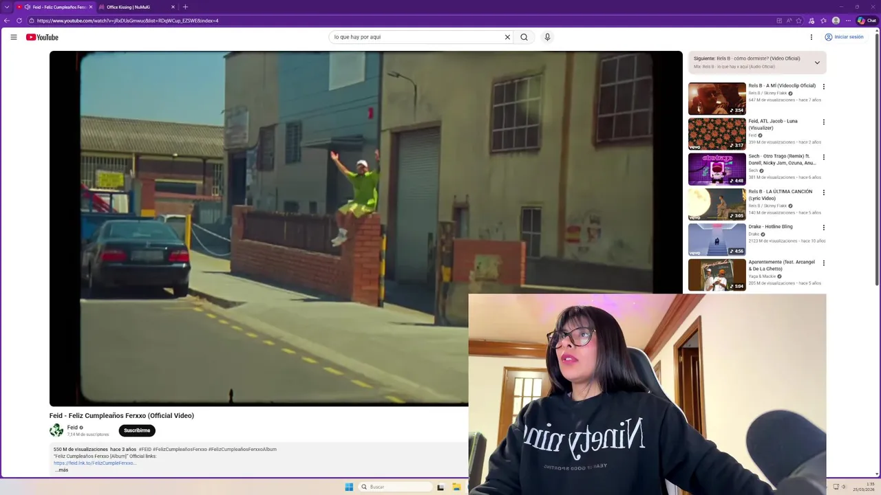Image resolution: width=881 pixels, height=495 pixels.
Task: Open the feid.lnk.to album link
Action: tap(95, 463)
